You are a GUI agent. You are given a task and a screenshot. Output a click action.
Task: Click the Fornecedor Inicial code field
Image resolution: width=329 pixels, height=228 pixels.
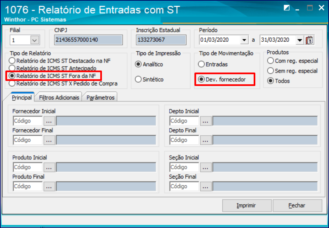point(28,121)
